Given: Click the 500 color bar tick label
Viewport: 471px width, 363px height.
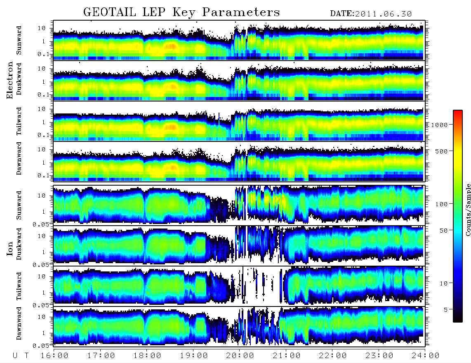Looking at the screenshot, I should click(x=441, y=151).
